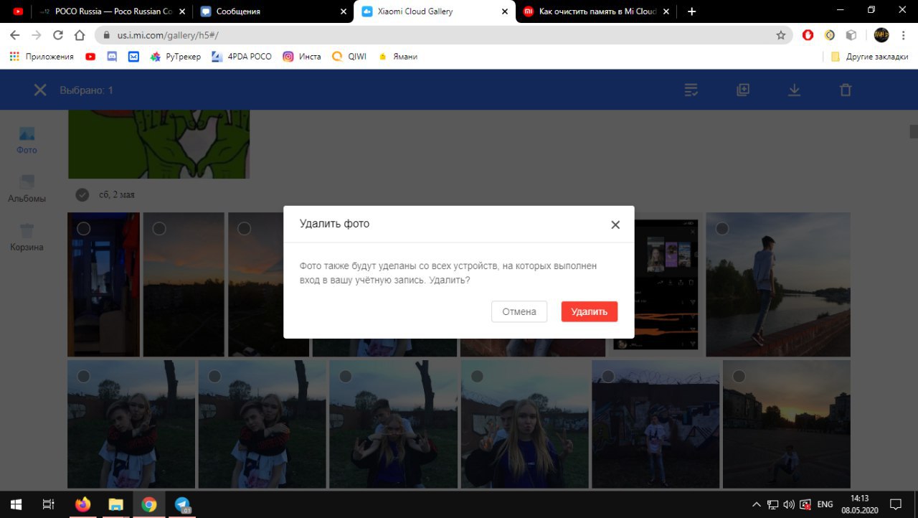Viewport: 918px width, 518px height.
Task: Confirm deletion with the red Удалить button
Action: [x=589, y=311]
